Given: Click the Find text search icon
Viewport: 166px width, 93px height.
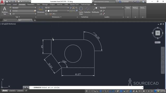Looking at the screenshot, I should pos(35,11).
